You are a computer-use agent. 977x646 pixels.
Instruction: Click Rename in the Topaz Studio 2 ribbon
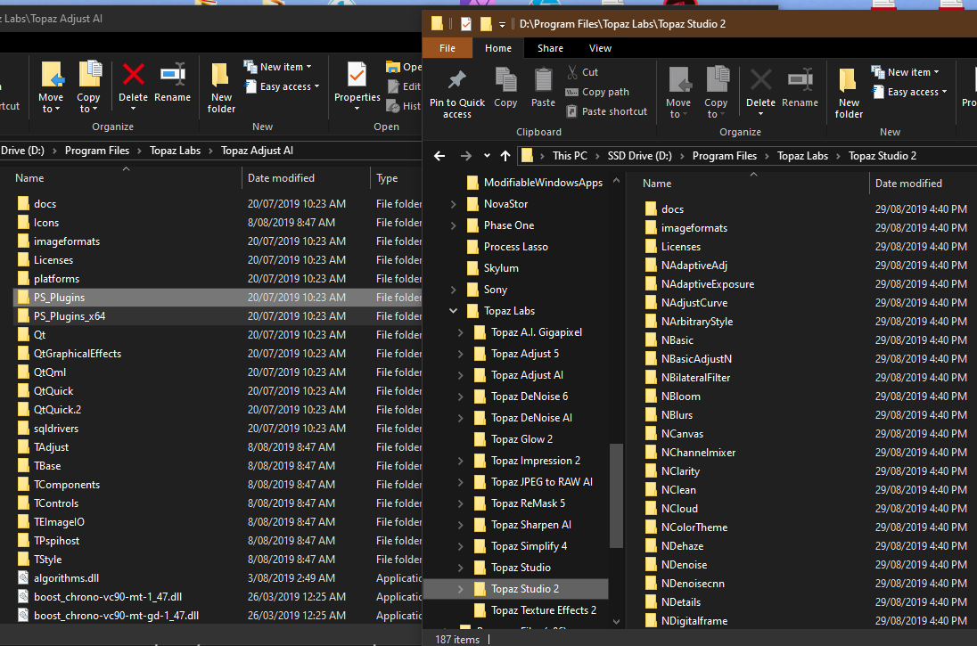(800, 87)
